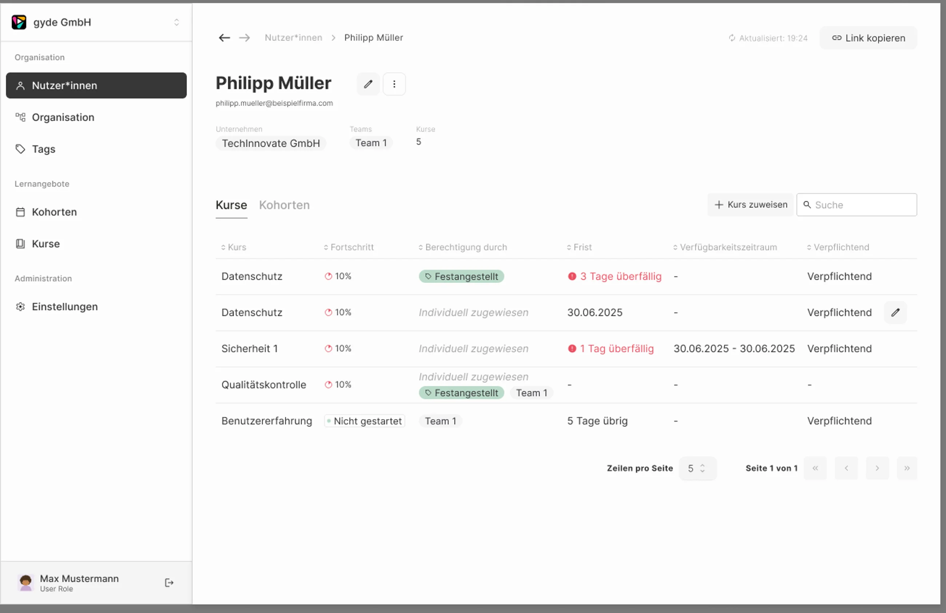Go to the Organisation sidebar item
The width and height of the screenshot is (946, 613).
[x=96, y=117]
